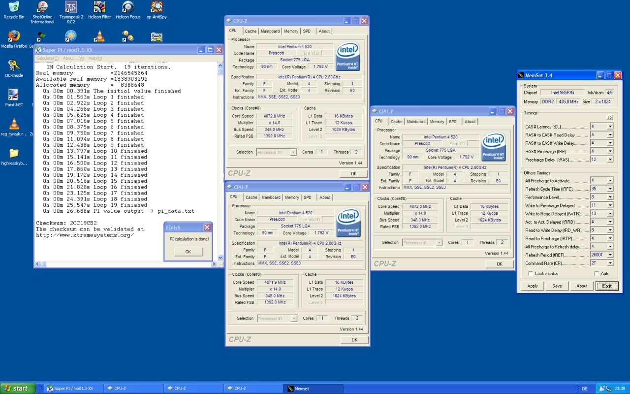Image resolution: width=630 pixels, height=394 pixels.
Task: Toggle the Lock mchbar checkbox
Action: 531,274
